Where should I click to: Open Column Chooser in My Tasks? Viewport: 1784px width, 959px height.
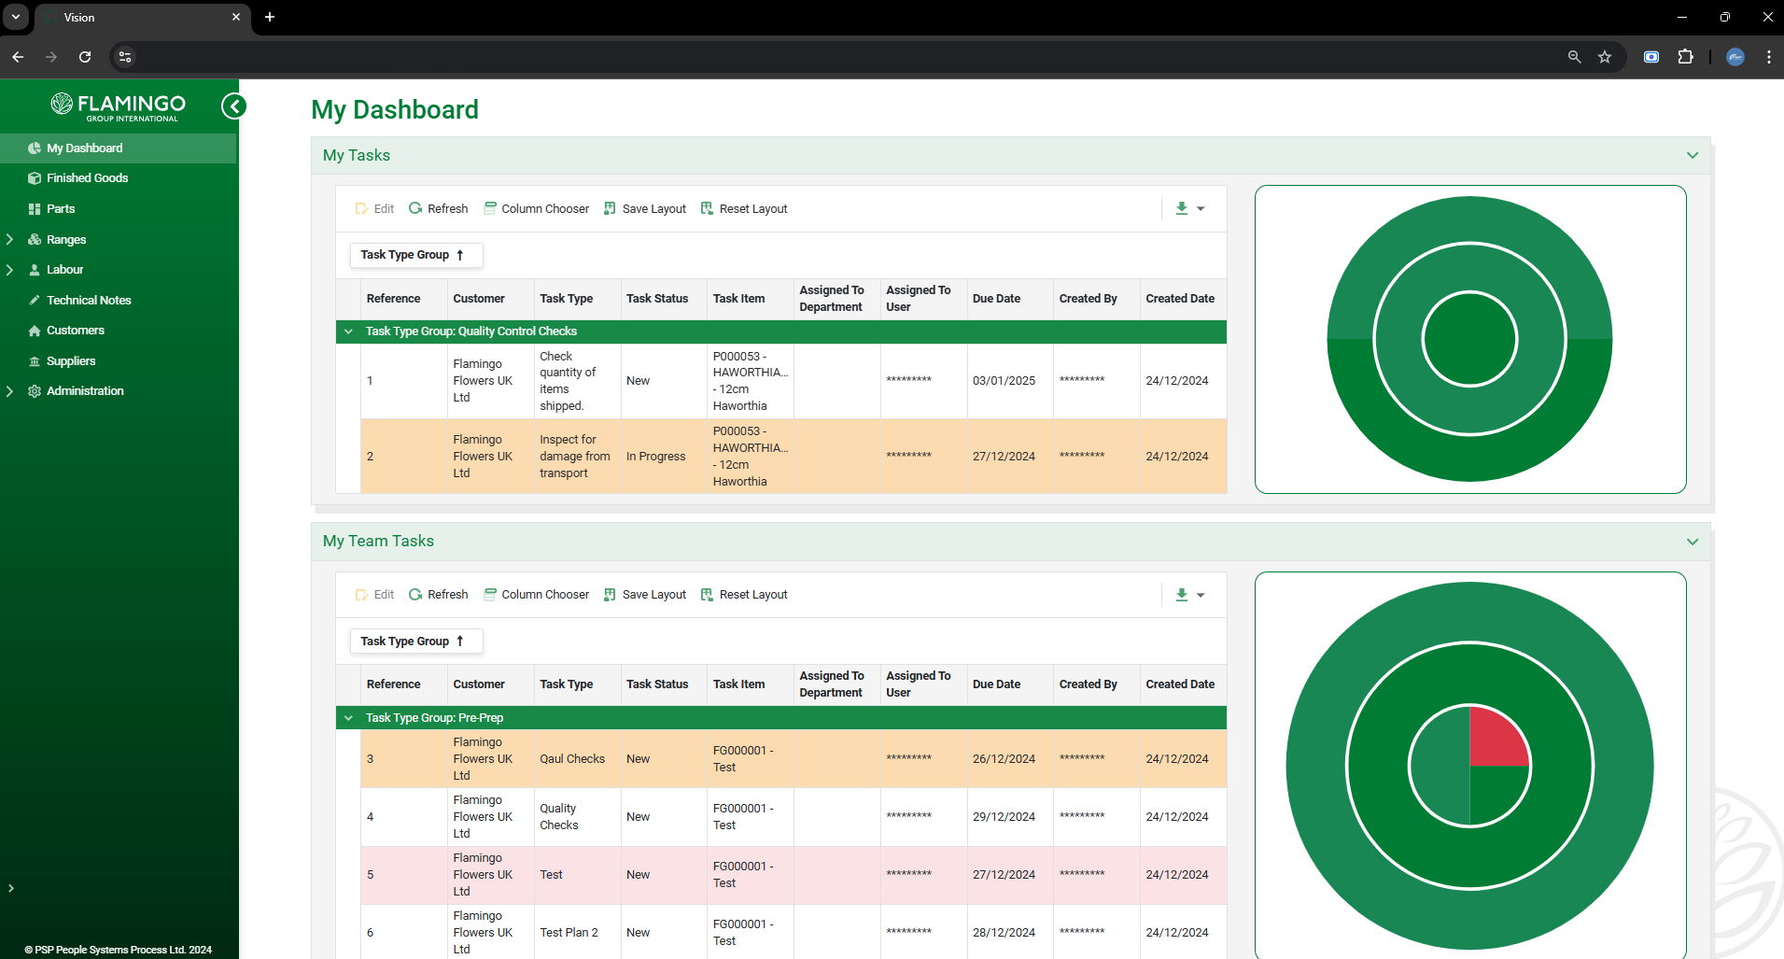pos(536,209)
